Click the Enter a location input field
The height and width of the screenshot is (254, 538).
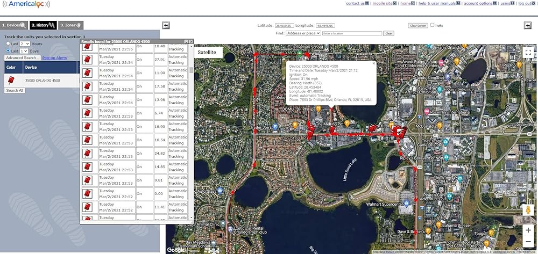(x=351, y=33)
